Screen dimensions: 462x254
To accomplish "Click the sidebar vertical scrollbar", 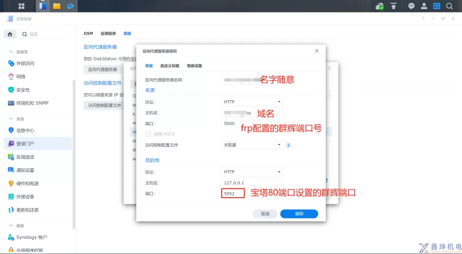I will click(74, 154).
